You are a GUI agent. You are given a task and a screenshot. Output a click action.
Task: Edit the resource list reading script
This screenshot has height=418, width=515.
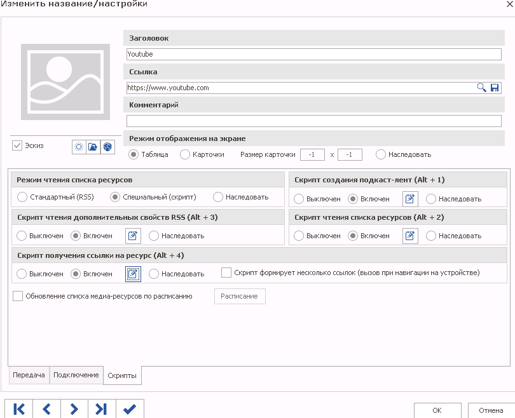point(410,236)
